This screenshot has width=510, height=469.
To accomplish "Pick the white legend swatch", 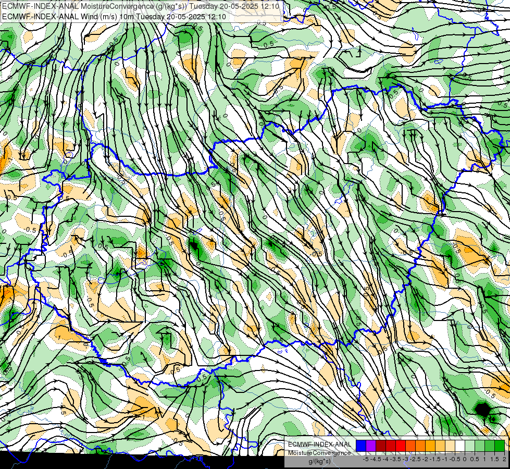I will 460,446.
